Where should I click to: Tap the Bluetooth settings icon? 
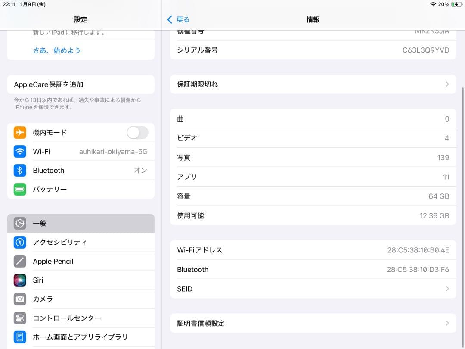click(x=20, y=171)
